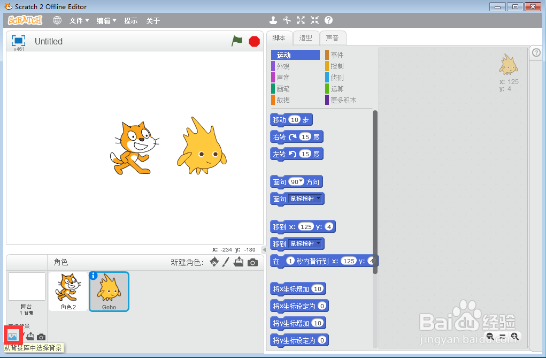The image size is (546, 358).
Task: Select the 角色2 cat sprite thumbnail
Action: [68, 292]
